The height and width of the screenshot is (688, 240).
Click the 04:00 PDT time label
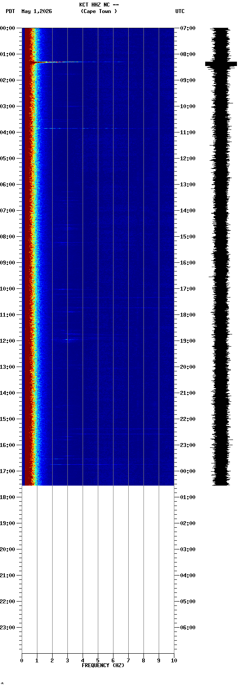pyautogui.click(x=7, y=132)
